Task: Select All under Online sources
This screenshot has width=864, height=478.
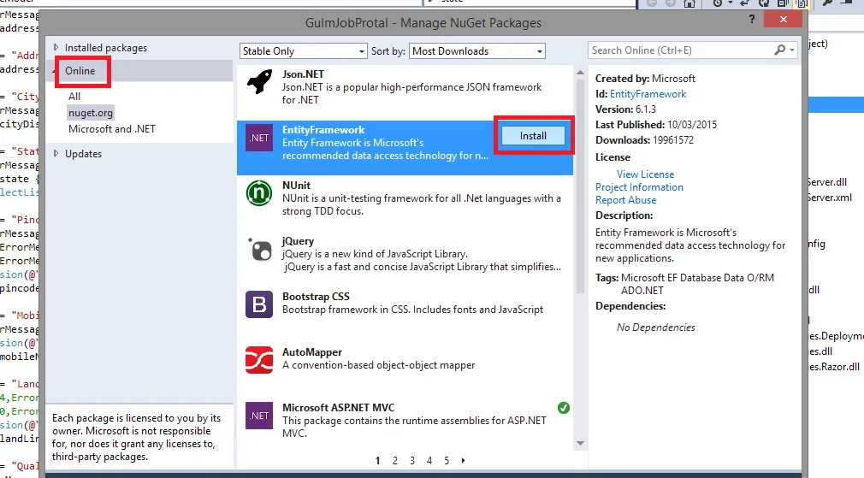Action: point(74,97)
